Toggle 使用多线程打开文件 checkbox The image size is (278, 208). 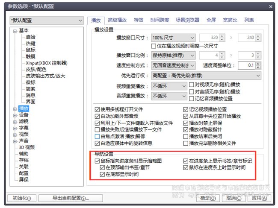97,109
